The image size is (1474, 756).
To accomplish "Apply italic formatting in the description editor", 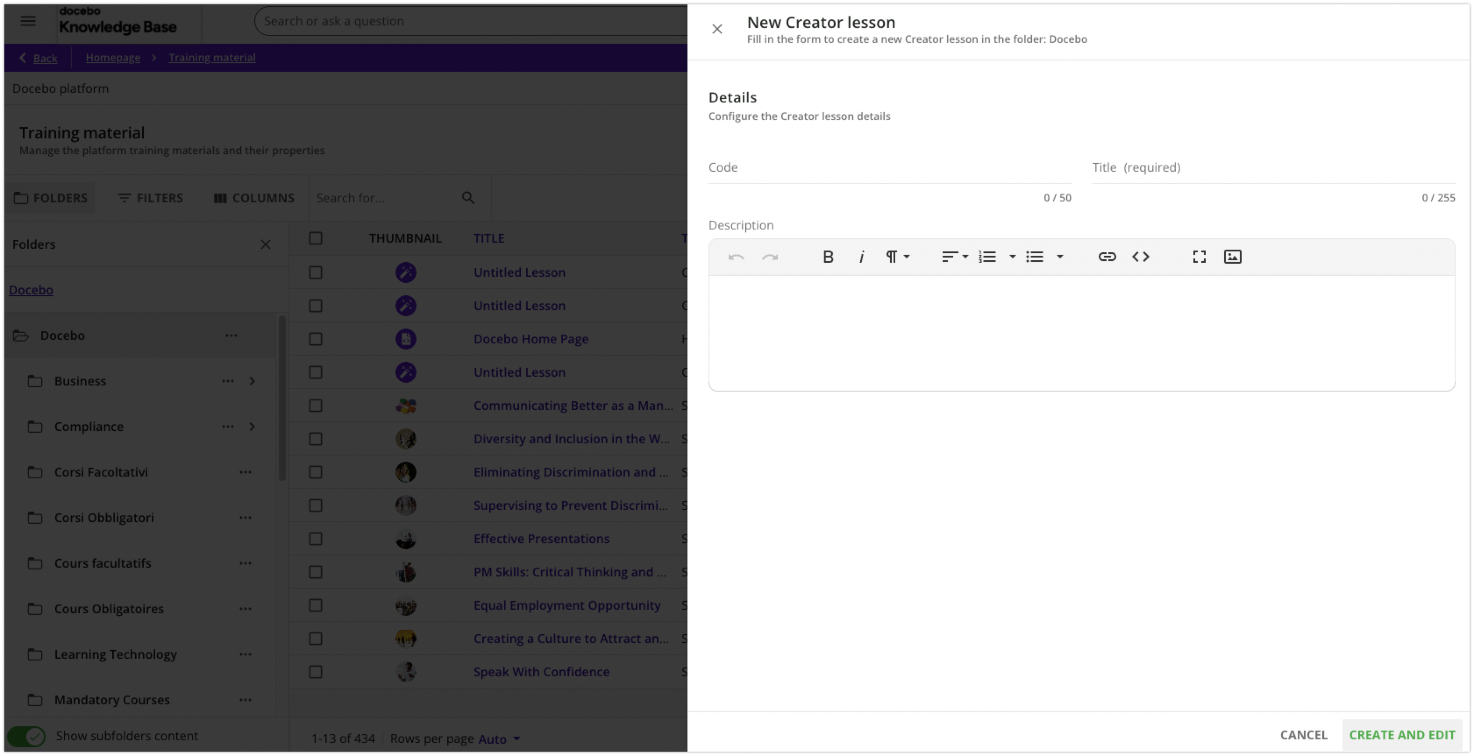I will click(x=861, y=256).
